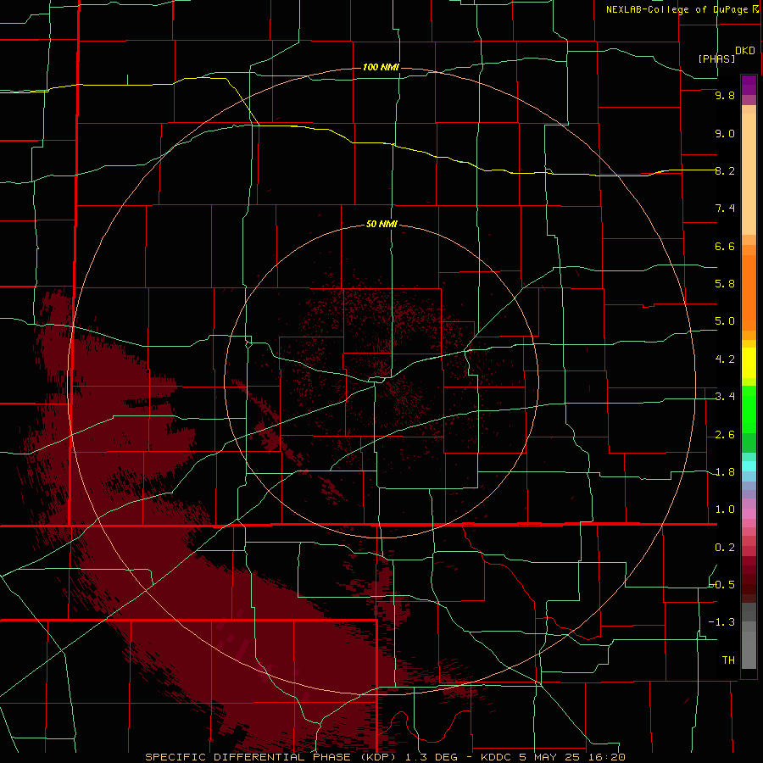Click the 1.8 value on the color scale
Viewport: 763px width, 763px height.
[725, 472]
